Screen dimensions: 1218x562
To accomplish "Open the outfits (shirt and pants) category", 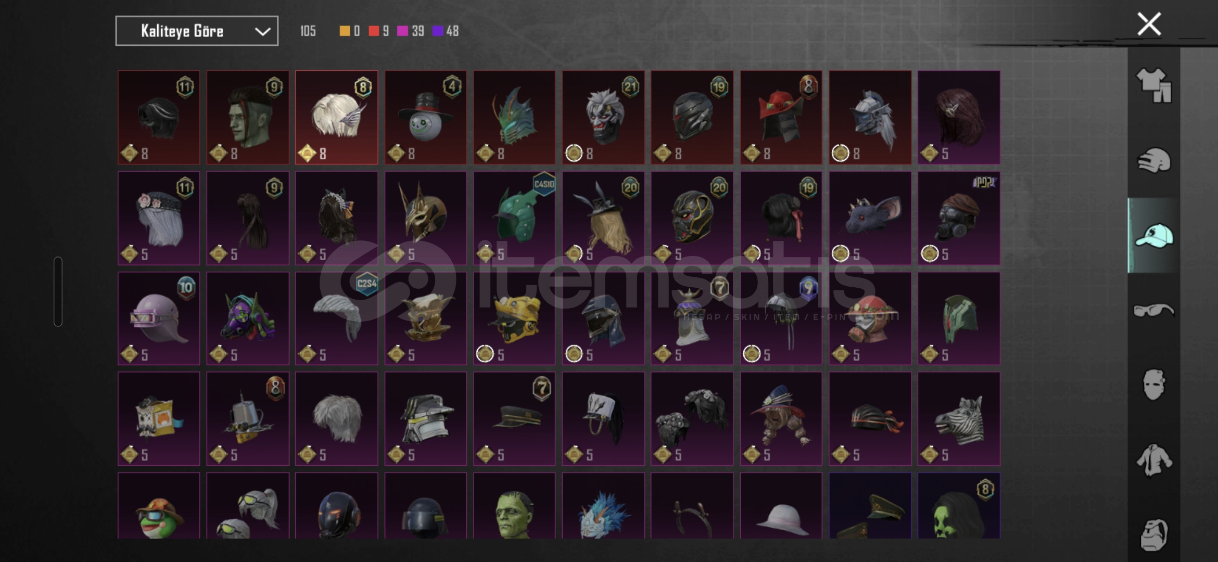I will [1153, 85].
